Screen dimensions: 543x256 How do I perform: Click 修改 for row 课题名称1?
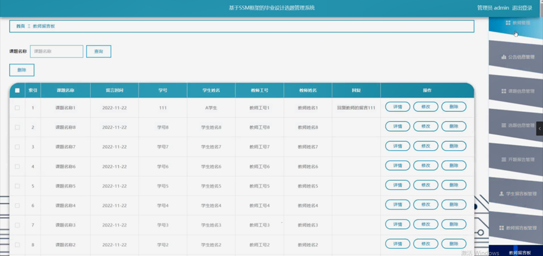click(425, 107)
